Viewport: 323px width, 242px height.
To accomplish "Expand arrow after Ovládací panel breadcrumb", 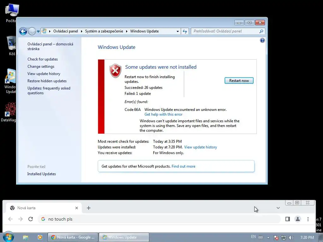I will pyautogui.click(x=81, y=31).
